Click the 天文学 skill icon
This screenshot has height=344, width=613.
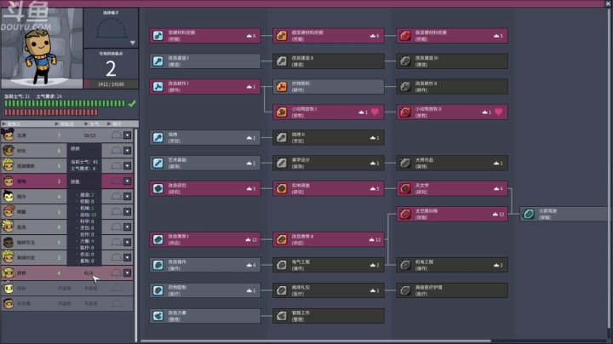tap(405, 188)
